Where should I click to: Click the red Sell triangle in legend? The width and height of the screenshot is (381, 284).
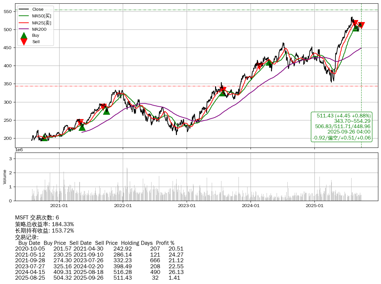[x=24, y=41]
